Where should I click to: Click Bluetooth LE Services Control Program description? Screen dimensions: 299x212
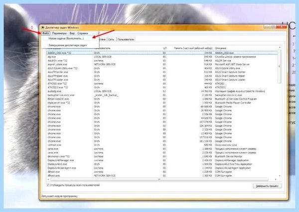236,99
